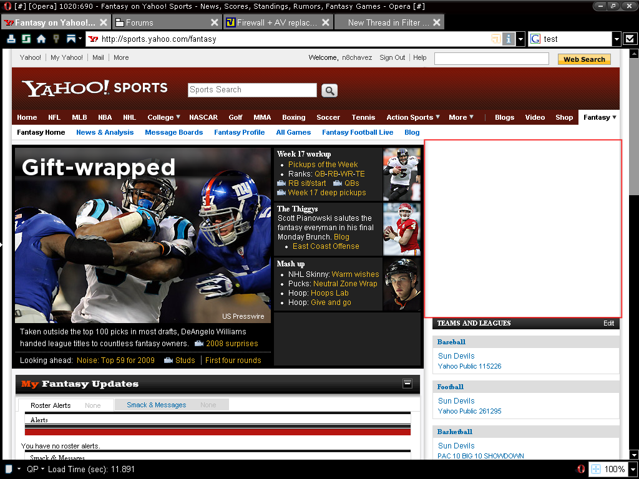Screen dimensions: 639x479
Task: Open the address bar history dropdown
Action: 520,39
